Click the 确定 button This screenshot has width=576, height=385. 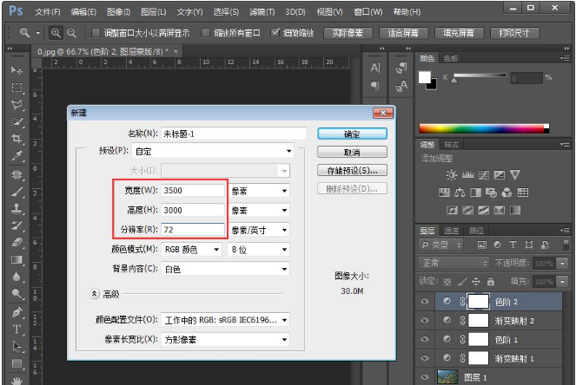(351, 134)
